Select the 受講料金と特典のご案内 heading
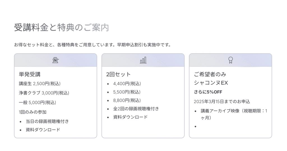Image resolution: width=287 pixels, height=151 pixels. (x=61, y=28)
